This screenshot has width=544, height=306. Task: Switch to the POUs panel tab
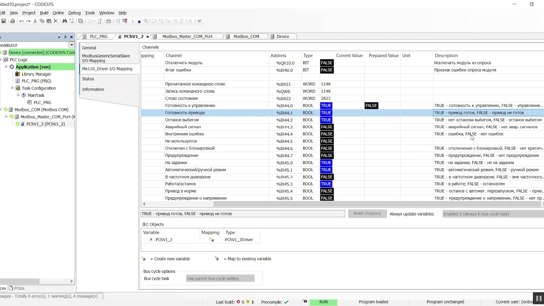pyautogui.click(x=17, y=288)
